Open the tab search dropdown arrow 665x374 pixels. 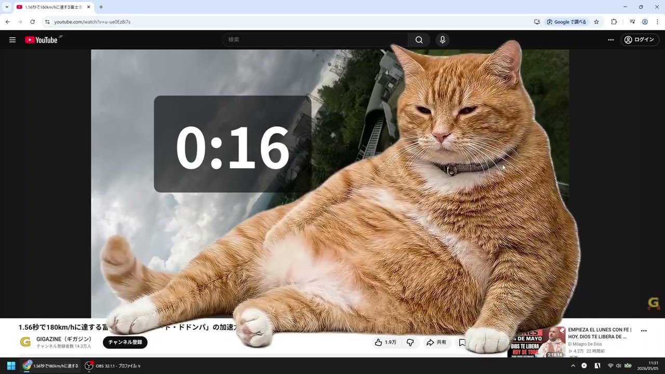(7, 7)
